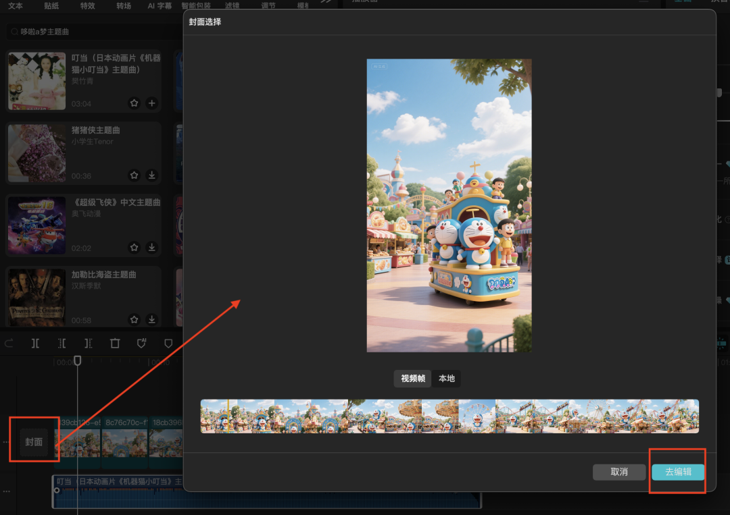Click the video frame filmstrip selector
The width and height of the screenshot is (730, 515).
[449, 416]
